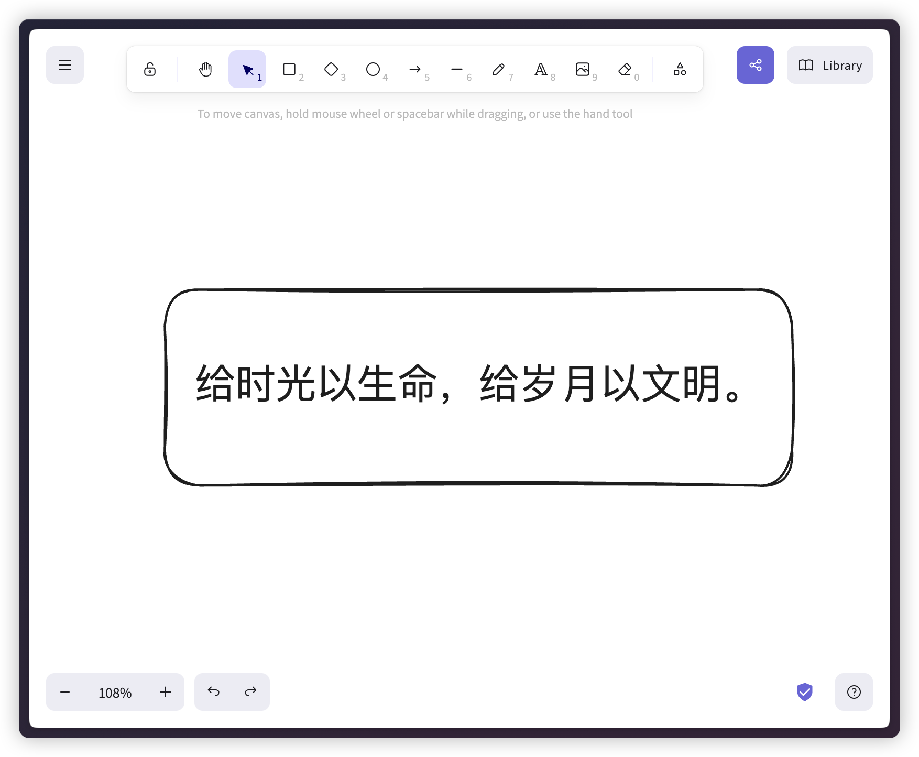Open the help menu
This screenshot has width=919, height=757.
coord(854,692)
